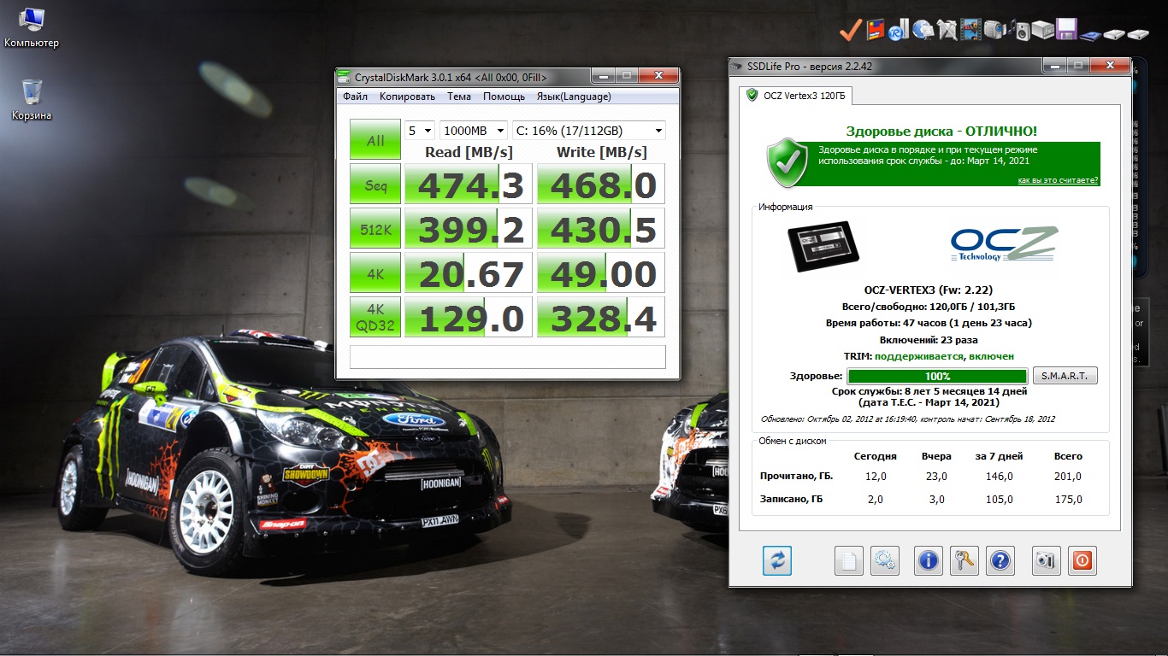Viewport: 1168px width, 656px height.
Task: Click the crossed tools dock icon
Action: pos(947,31)
